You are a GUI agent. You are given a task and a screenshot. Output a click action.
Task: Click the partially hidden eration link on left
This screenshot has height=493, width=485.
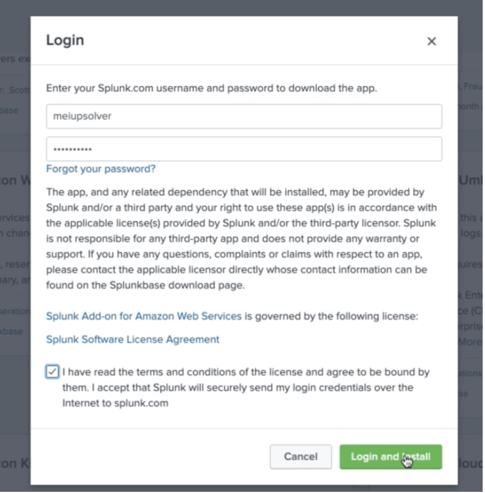[15, 311]
